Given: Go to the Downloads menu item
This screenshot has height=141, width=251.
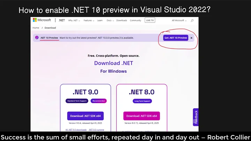Looking at the screenshot, I should click(x=122, y=21).
